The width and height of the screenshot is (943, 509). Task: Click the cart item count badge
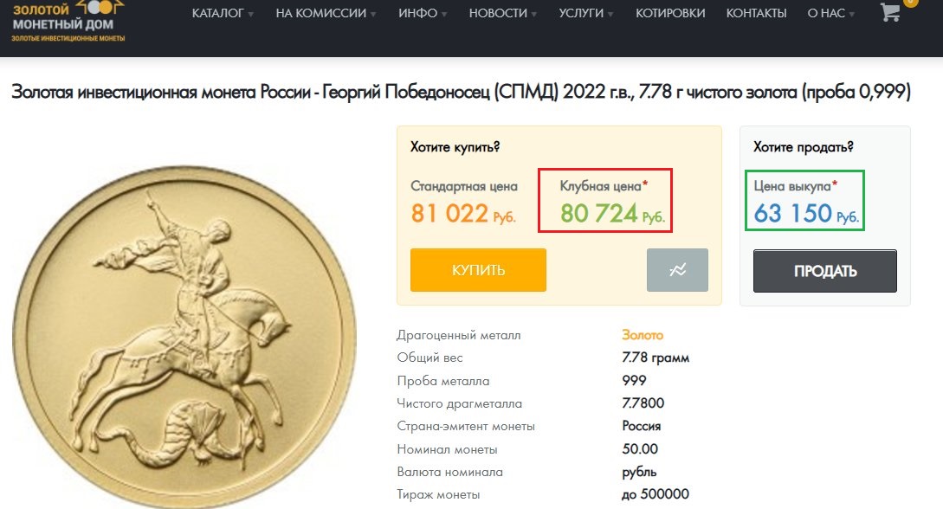pos(910,2)
